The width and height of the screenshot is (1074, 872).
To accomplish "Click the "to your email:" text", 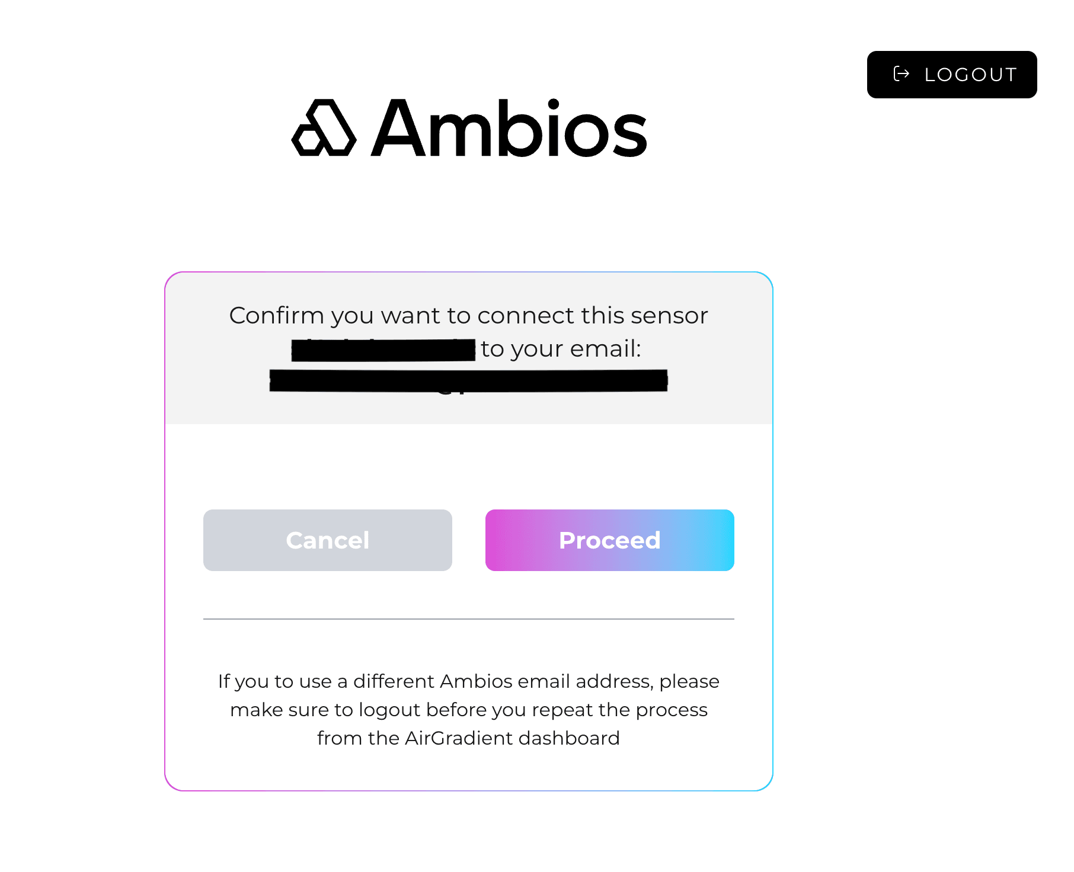I will [x=561, y=349].
